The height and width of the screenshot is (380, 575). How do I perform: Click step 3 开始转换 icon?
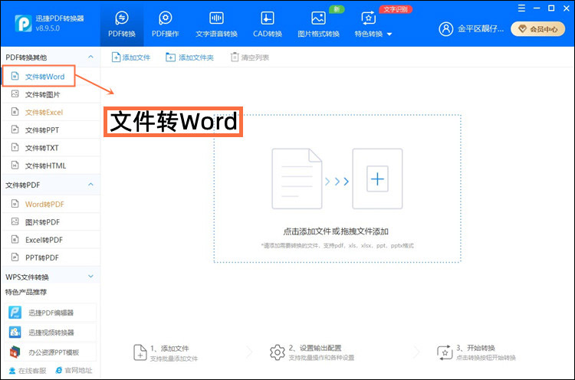(445, 352)
